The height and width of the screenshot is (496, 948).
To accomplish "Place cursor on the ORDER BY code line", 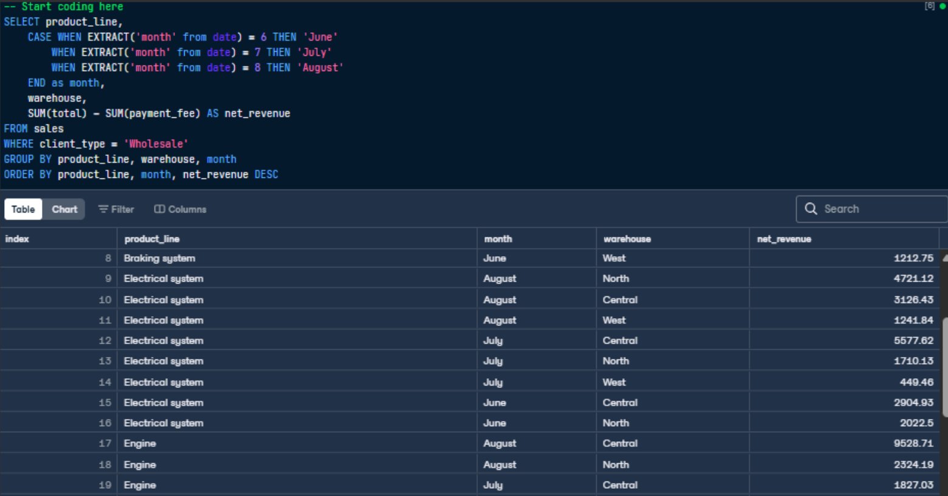I will click(141, 174).
